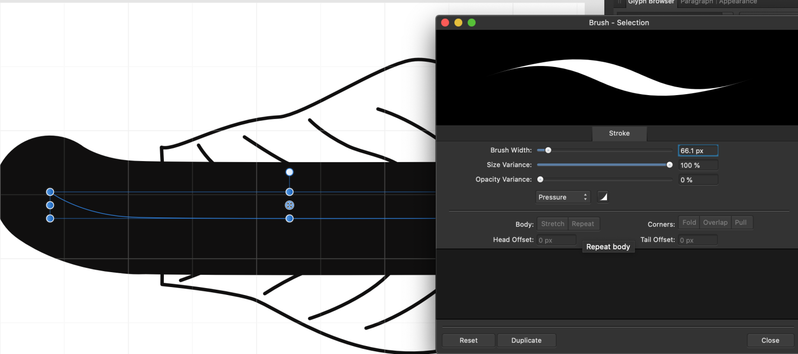The image size is (798, 354).
Task: Click the topmost node handle on the selected stroke
Action: click(289, 172)
